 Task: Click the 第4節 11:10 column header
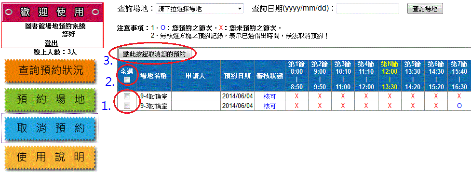(366, 76)
